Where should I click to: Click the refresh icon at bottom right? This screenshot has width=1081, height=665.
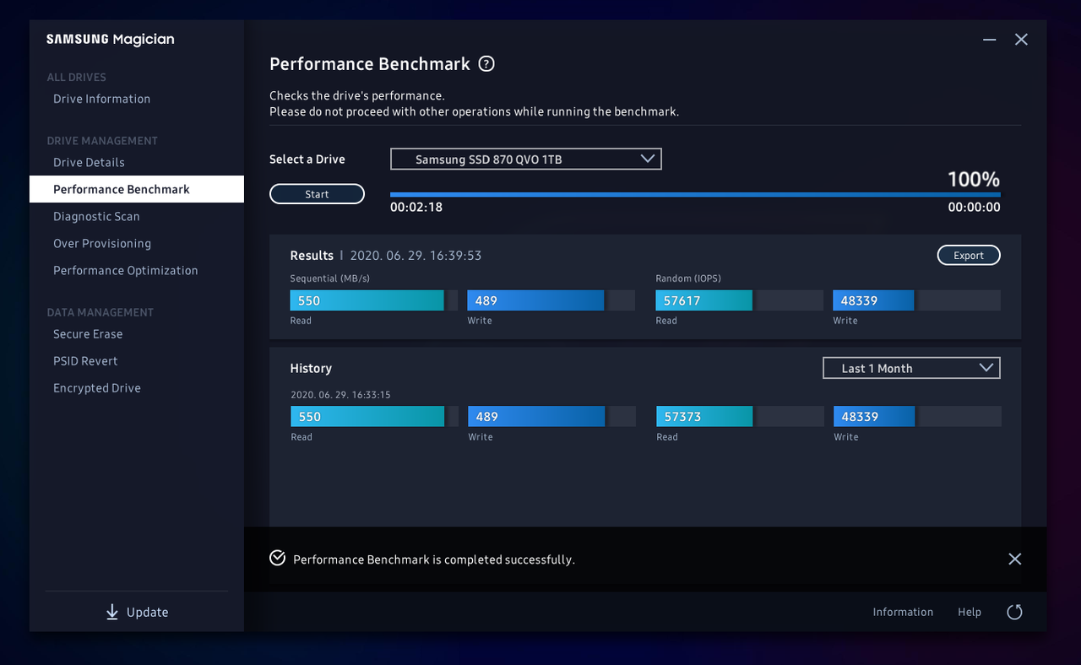coord(1014,612)
